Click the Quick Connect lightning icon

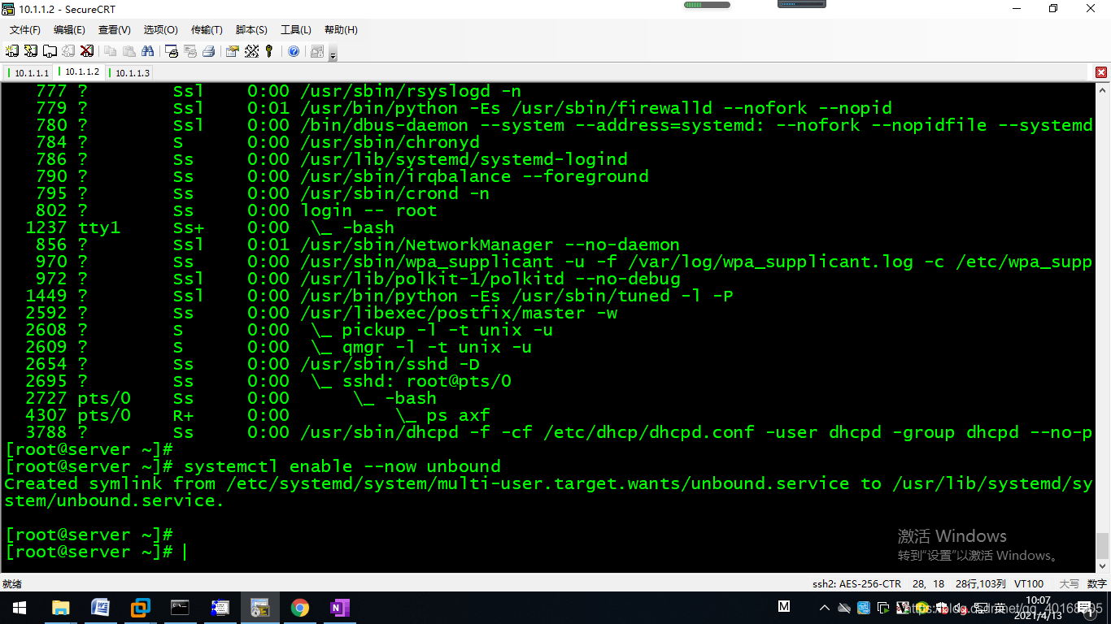click(31, 51)
